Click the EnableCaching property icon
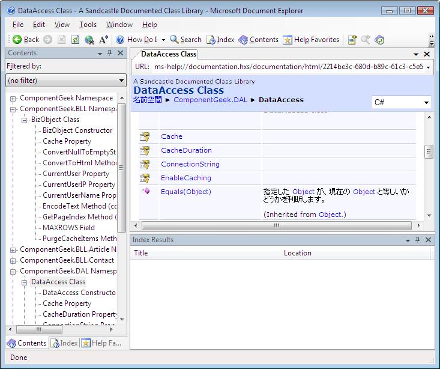The image size is (440, 369). 145,178
